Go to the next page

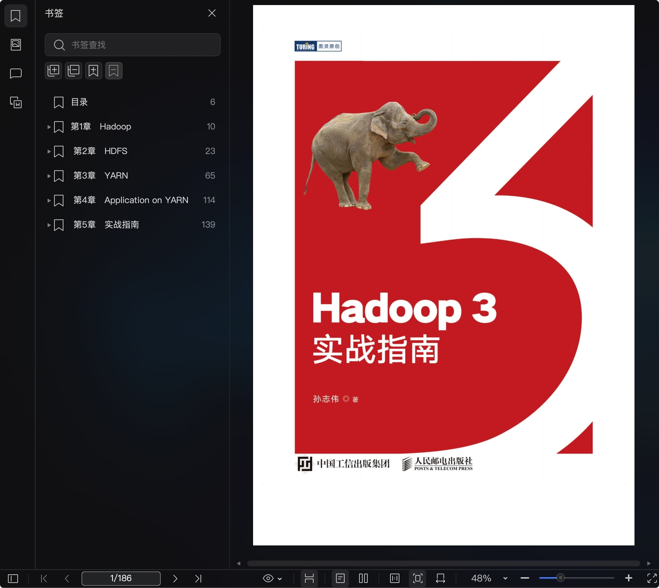click(175, 579)
